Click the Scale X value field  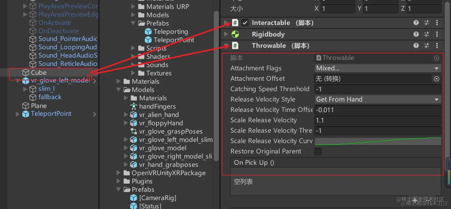tap(338, 9)
